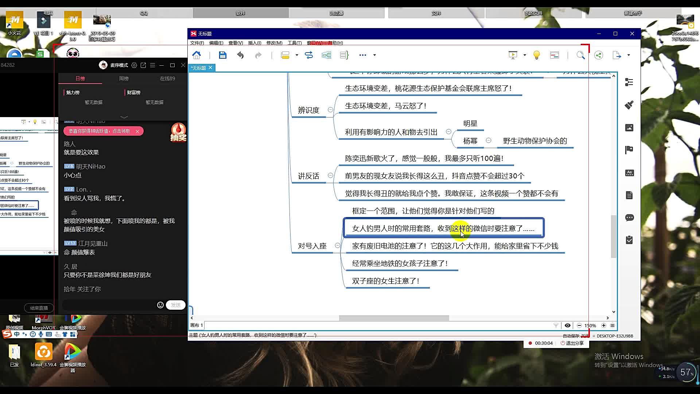Screen dimensions: 700x394
Task: Click 退出分享 to stop sharing
Action: 572,343
